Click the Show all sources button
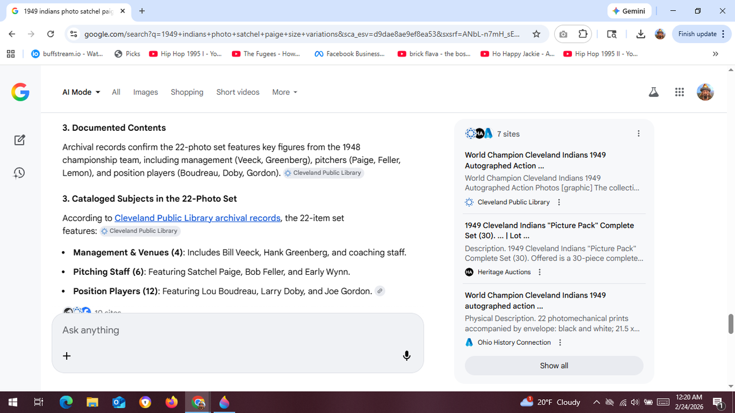The image size is (735, 413). [x=554, y=365]
